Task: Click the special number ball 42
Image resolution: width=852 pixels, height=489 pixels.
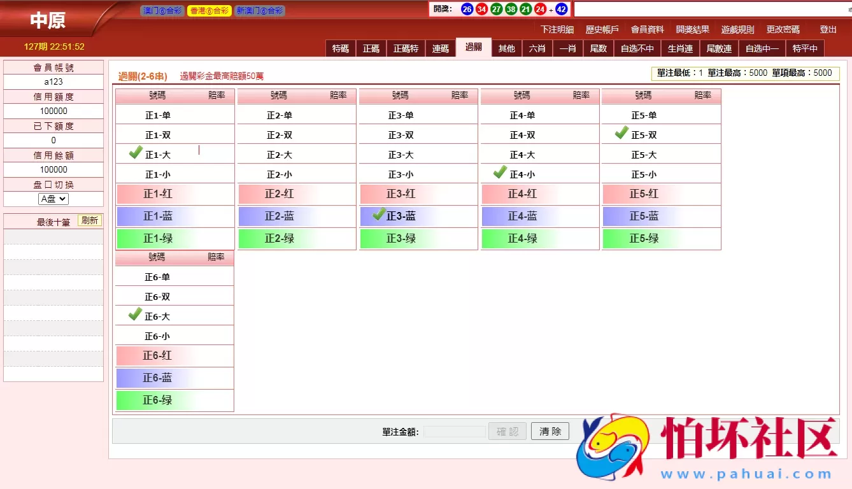Action: pos(561,9)
